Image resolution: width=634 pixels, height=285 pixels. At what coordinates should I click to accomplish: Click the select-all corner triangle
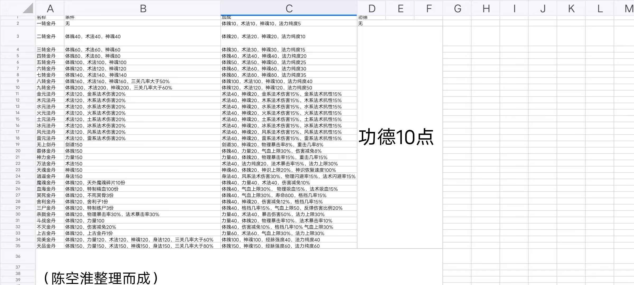click(28, 8)
